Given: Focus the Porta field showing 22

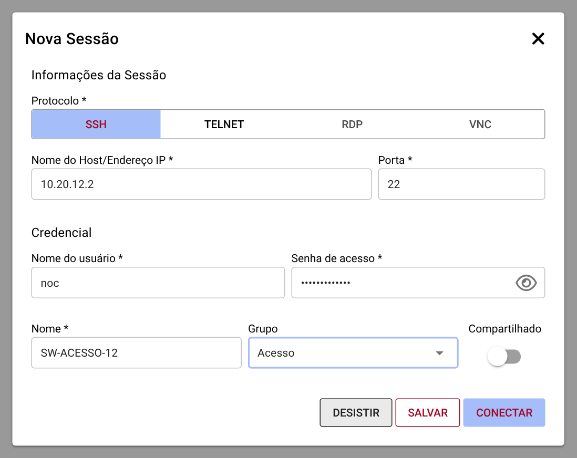Looking at the screenshot, I should point(461,184).
